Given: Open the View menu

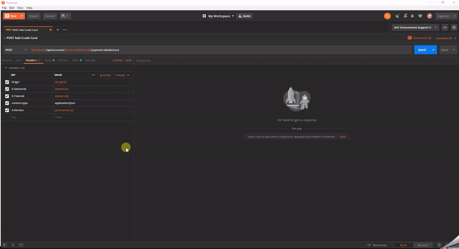Looking at the screenshot, I should [x=20, y=8].
